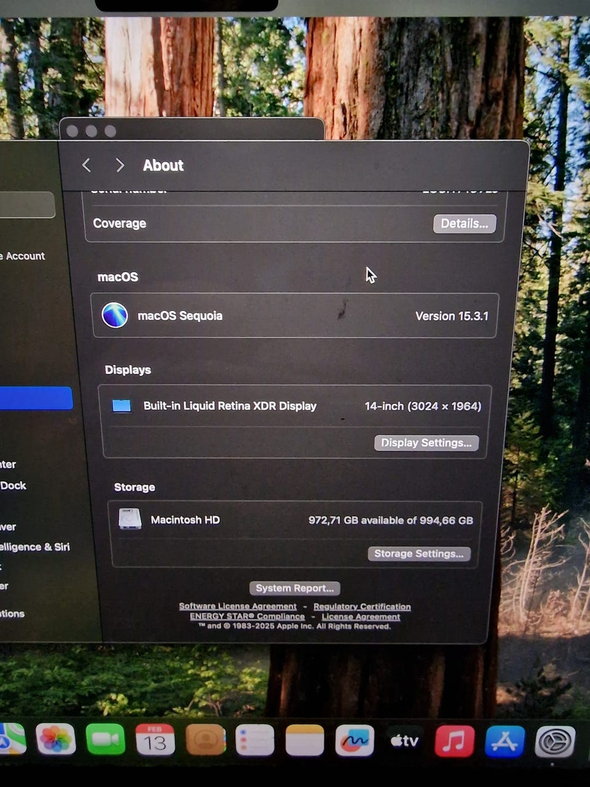This screenshot has height=787, width=590.
Task: Click the About window title
Action: 163,165
